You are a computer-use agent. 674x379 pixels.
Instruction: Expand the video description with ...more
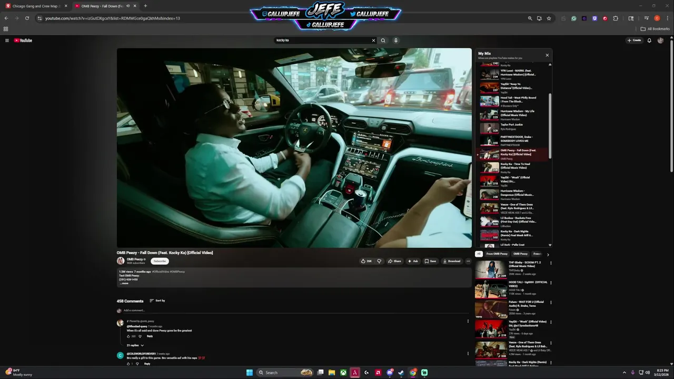tap(124, 283)
